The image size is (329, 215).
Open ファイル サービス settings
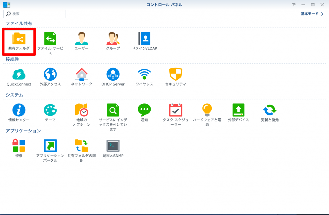click(x=50, y=43)
